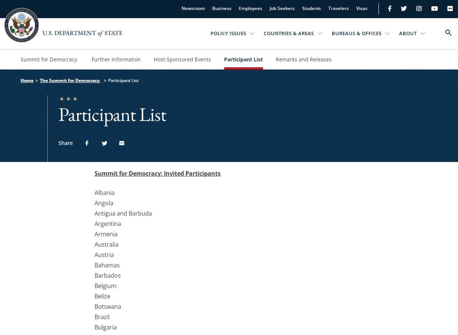Switch to Remarks and Releases tab
The image size is (458, 335).
click(x=303, y=60)
